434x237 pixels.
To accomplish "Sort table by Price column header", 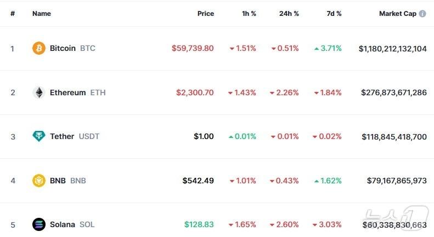I will pos(206,14).
